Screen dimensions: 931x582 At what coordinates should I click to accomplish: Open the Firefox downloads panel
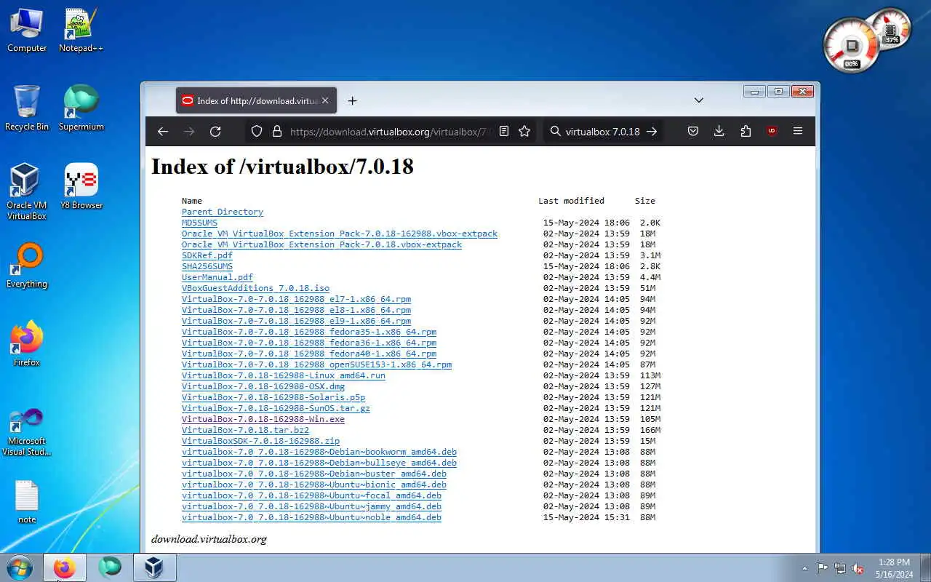point(719,132)
